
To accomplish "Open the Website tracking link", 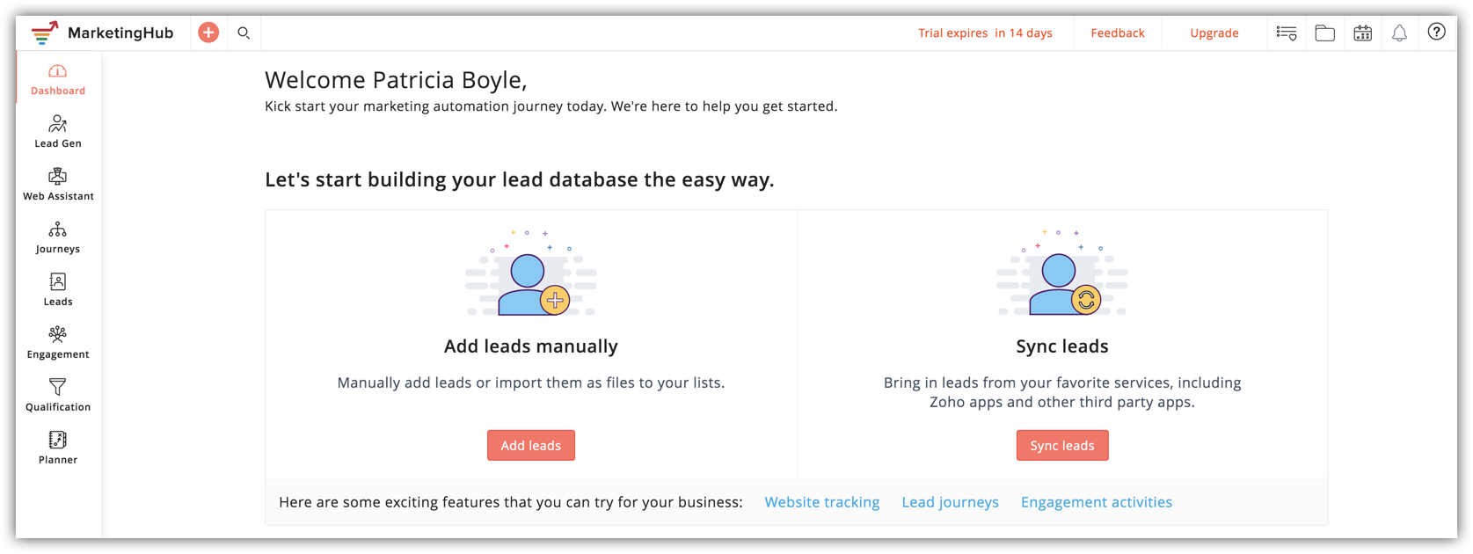I will pyautogui.click(x=822, y=502).
